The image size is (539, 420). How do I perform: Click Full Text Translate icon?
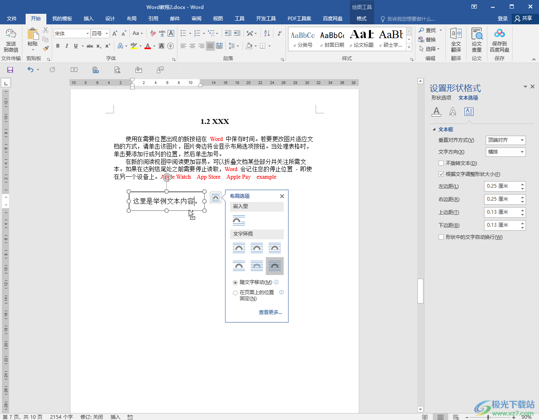pyautogui.click(x=456, y=40)
